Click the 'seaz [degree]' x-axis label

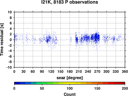[x=70, y=78]
